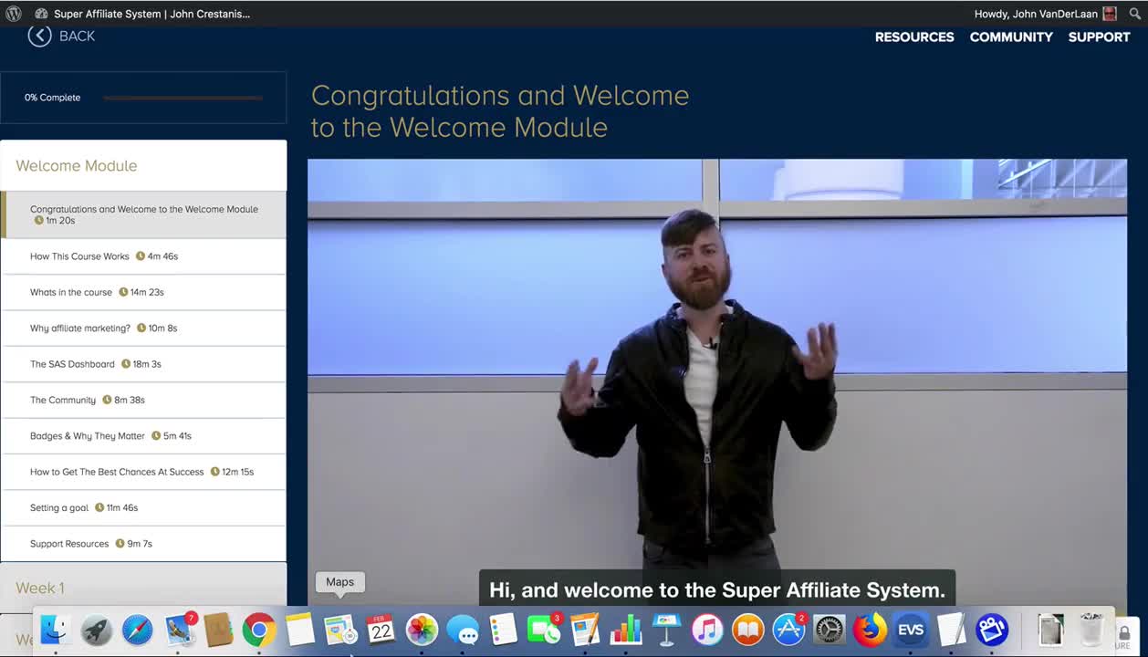The image size is (1148, 657).
Task: Expand the Week 1 section
Action: [143, 588]
